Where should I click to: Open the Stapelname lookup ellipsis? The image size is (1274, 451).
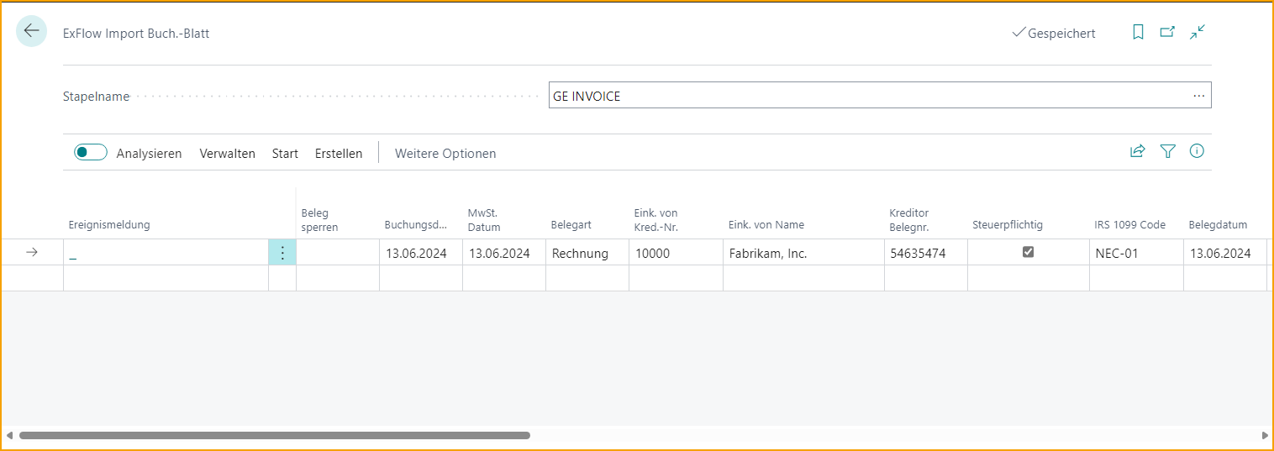pyautogui.click(x=1199, y=96)
